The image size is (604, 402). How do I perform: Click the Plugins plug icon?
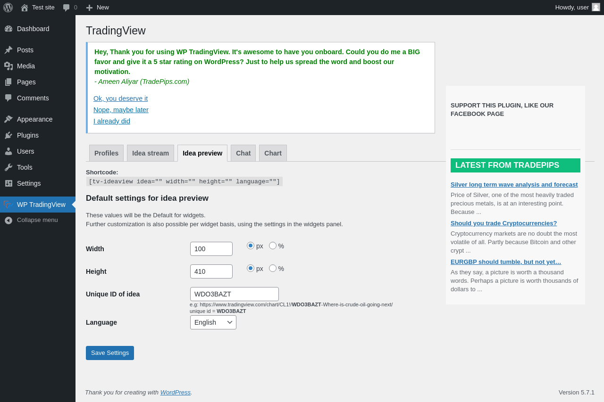(8, 135)
